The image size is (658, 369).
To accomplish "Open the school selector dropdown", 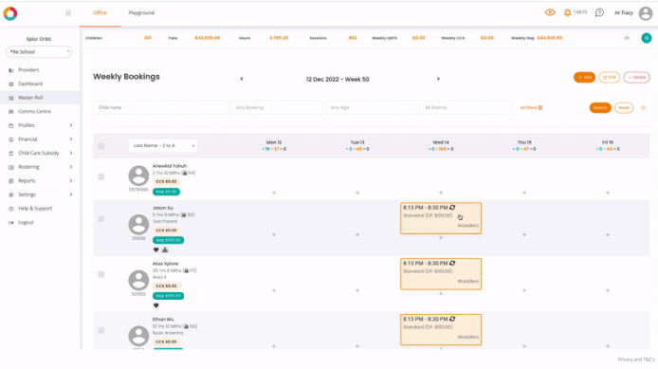I will pos(39,51).
